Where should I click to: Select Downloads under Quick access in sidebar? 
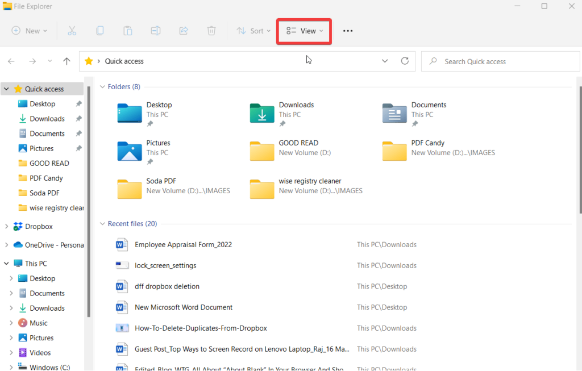tap(47, 119)
